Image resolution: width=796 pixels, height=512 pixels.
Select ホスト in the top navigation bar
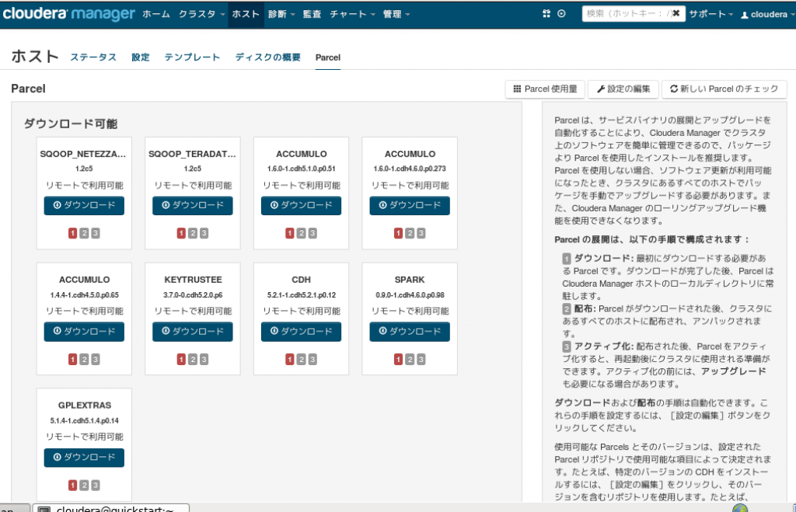point(246,14)
